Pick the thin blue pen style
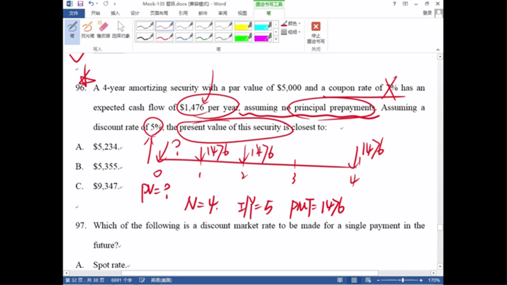This screenshot has width=507, height=285. 184,26
